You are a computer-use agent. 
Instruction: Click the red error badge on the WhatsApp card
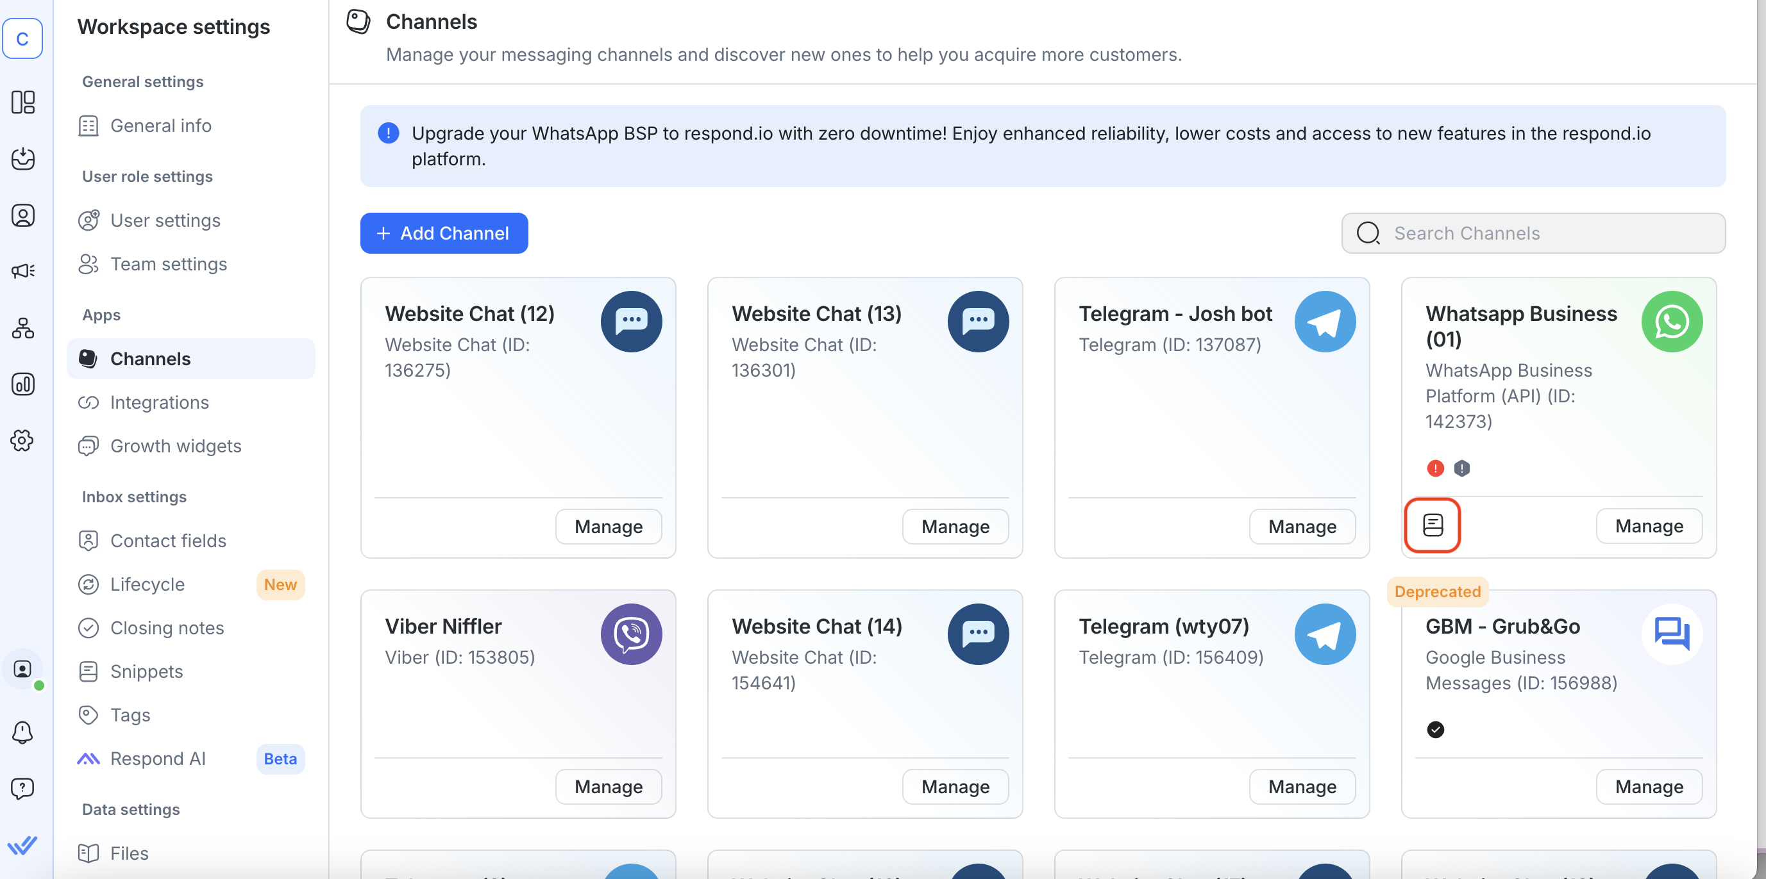[1436, 468]
